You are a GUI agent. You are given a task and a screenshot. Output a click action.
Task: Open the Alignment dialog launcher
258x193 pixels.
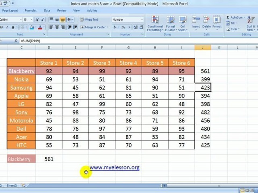point(108,34)
